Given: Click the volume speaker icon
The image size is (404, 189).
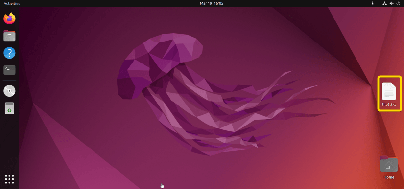Looking at the screenshot, I should (x=391, y=3).
